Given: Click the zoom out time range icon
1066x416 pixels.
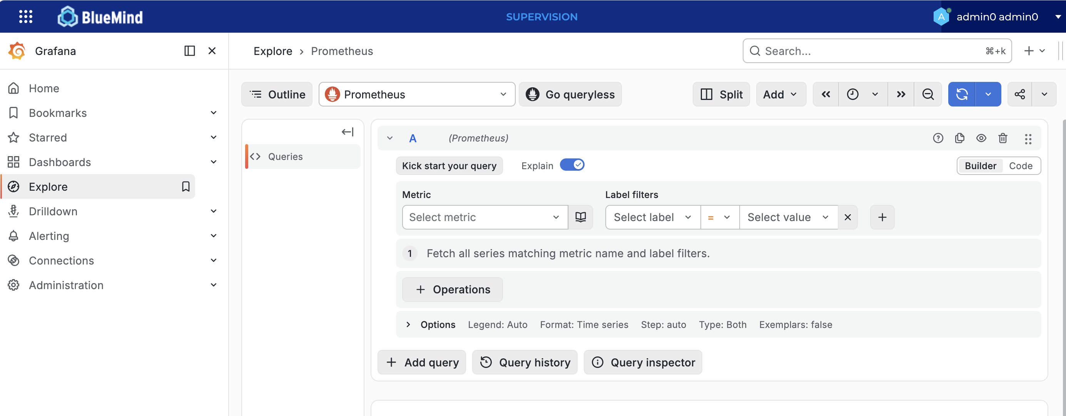Looking at the screenshot, I should point(928,94).
